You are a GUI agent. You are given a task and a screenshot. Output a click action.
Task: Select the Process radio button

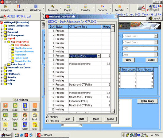(47, 121)
